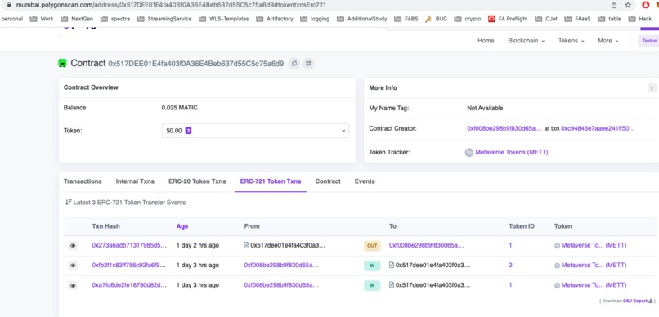659x317 pixels.
Task: Click the contract file icon before the 0x273a6adb row's From address
Action: click(246, 245)
